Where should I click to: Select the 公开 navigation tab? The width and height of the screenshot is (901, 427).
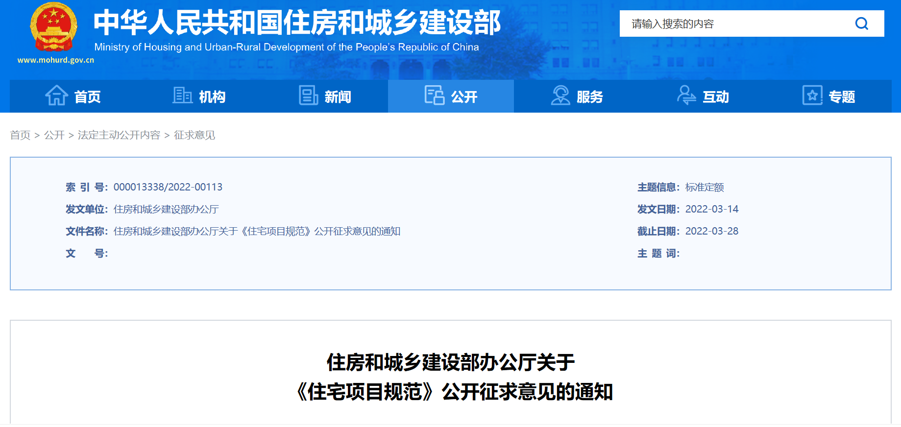451,96
